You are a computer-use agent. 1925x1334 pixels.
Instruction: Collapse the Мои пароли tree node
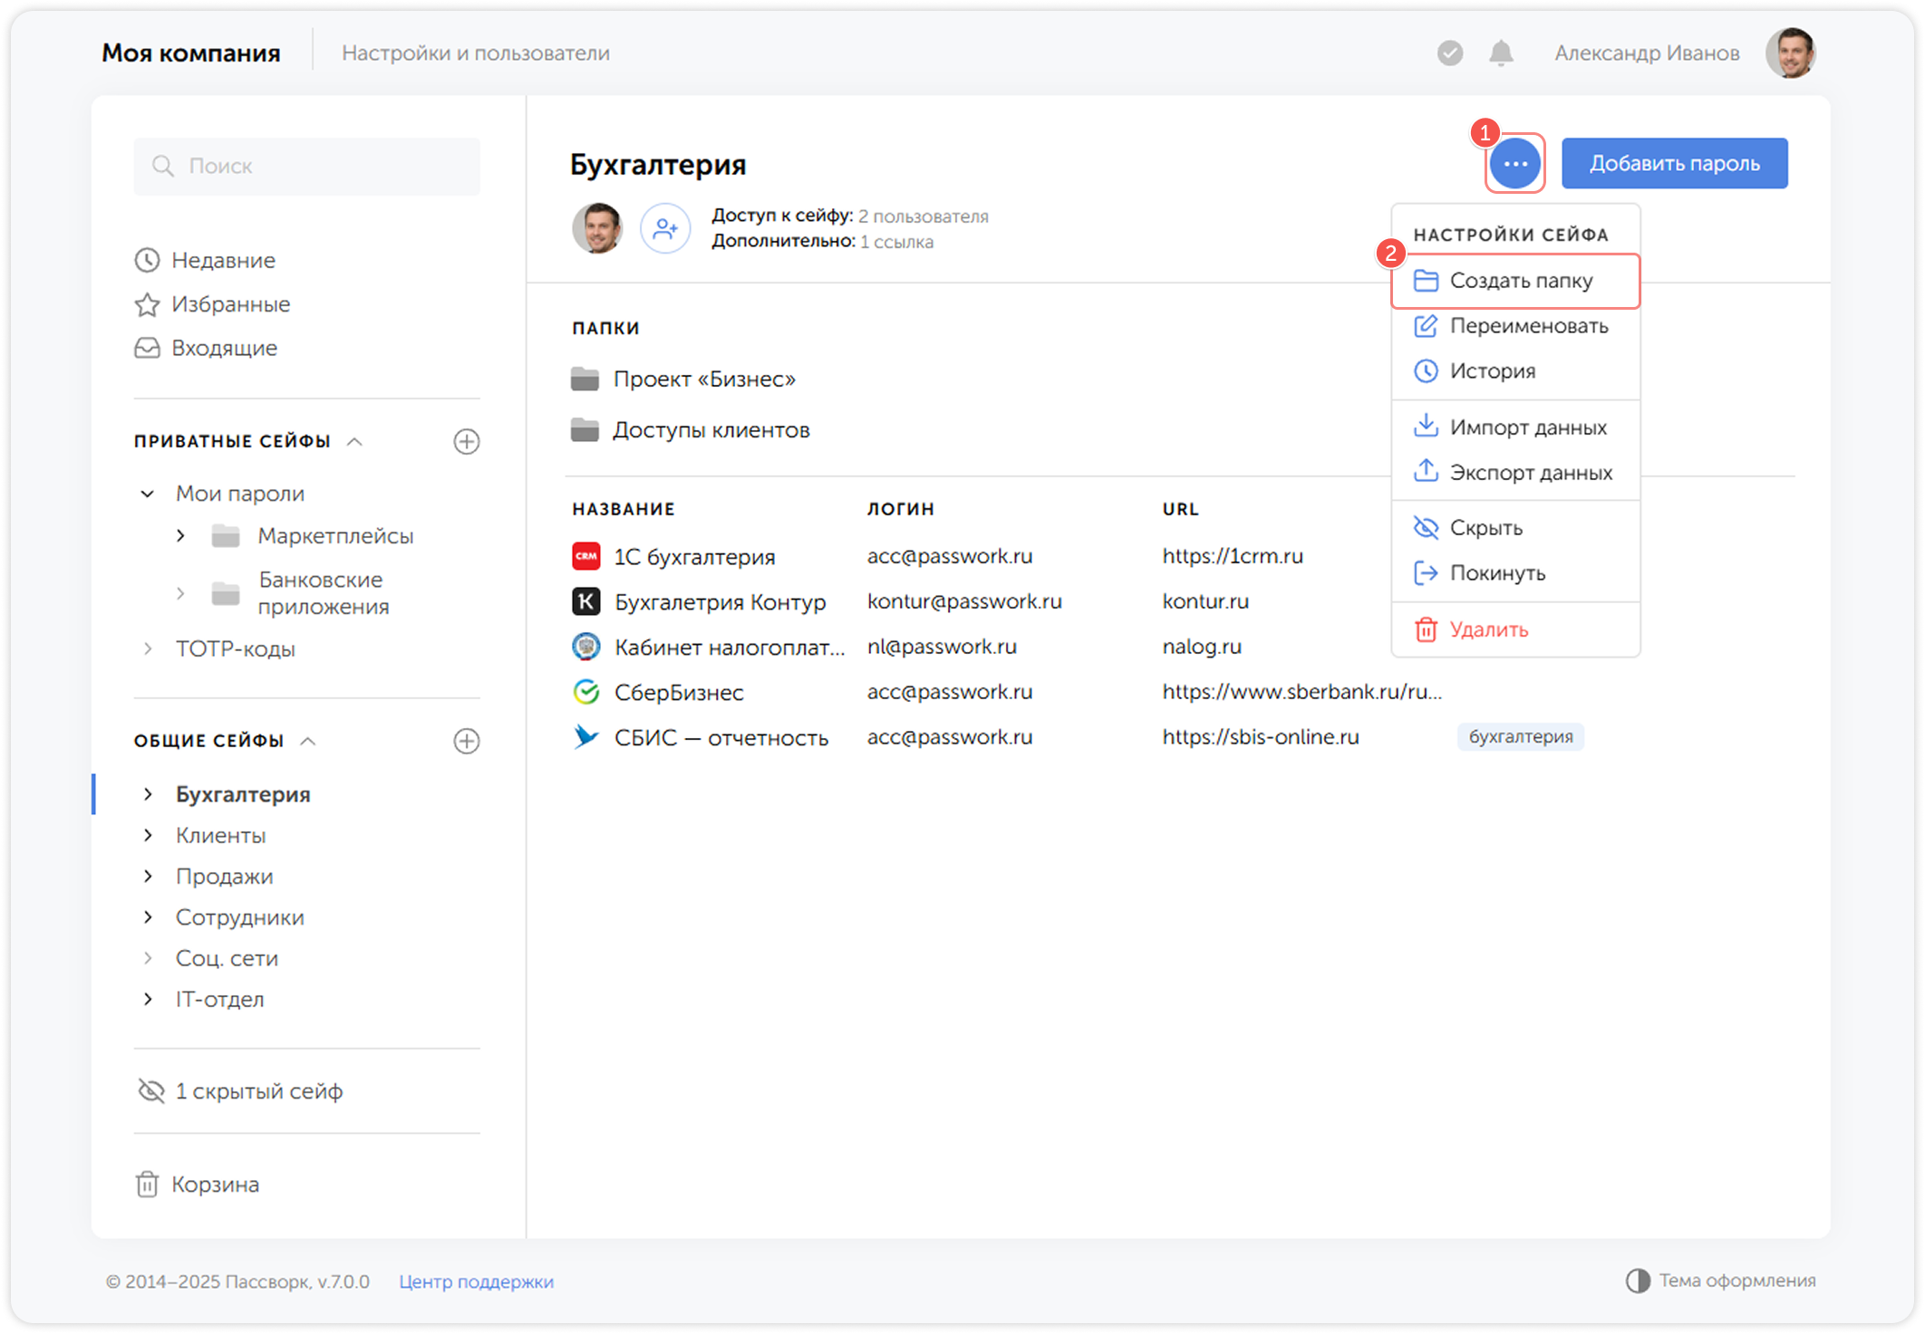point(147,494)
